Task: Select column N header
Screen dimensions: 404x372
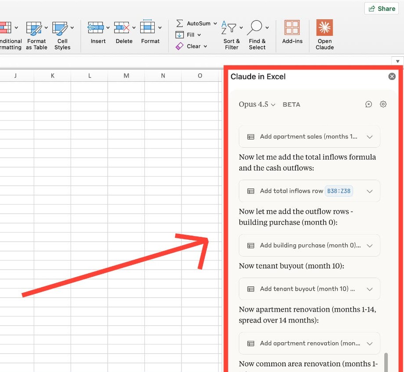Action: [x=163, y=76]
